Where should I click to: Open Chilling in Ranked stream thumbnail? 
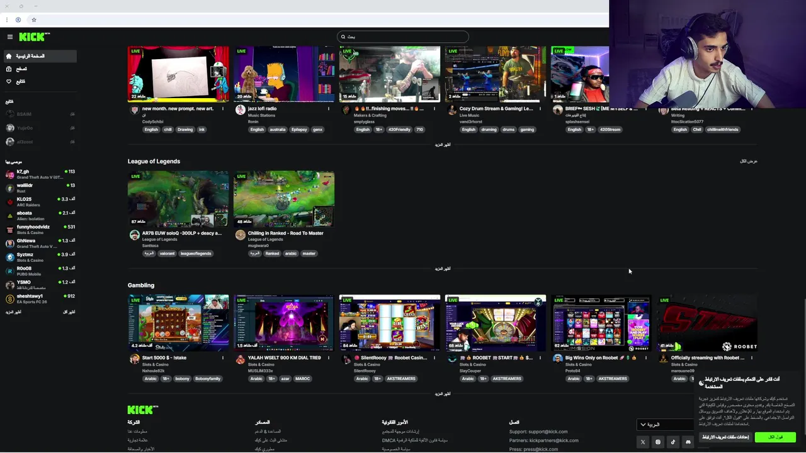pyautogui.click(x=284, y=199)
